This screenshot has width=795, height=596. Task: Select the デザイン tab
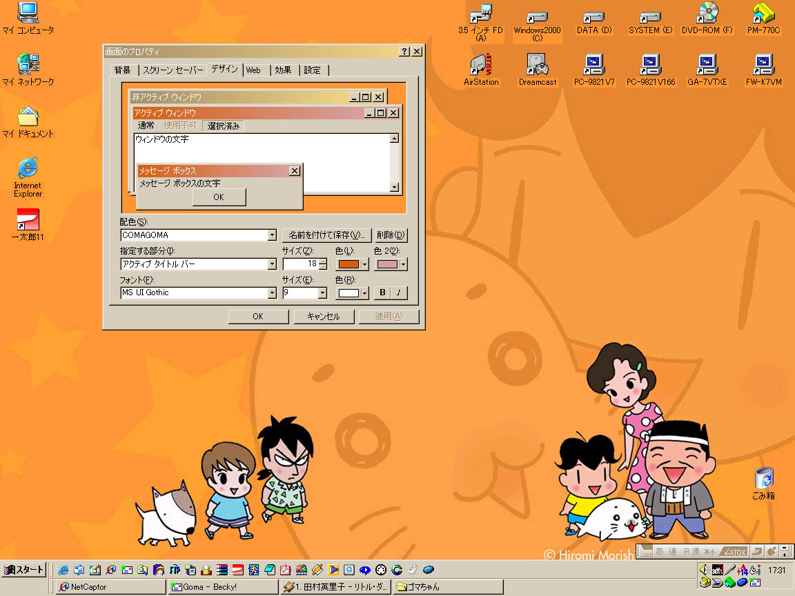point(224,69)
